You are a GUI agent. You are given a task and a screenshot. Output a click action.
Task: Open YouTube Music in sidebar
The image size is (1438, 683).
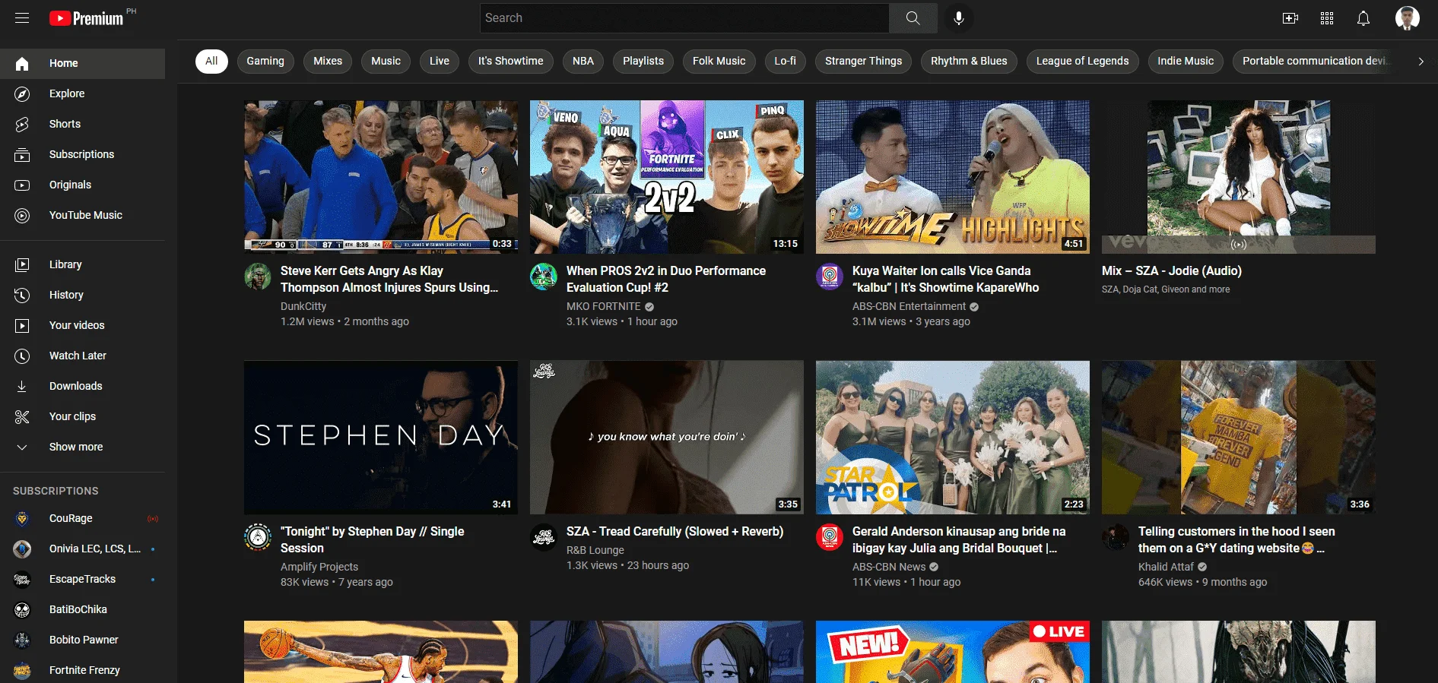tap(82, 216)
